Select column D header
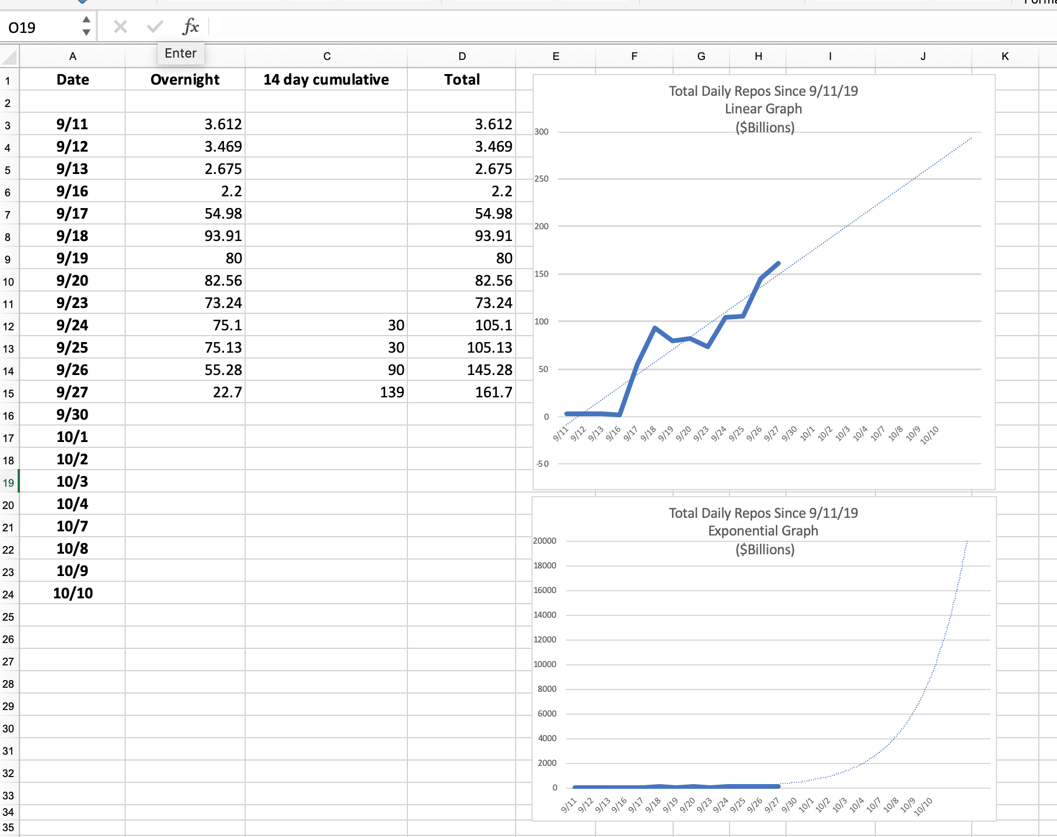The image size is (1057, 837). [461, 56]
